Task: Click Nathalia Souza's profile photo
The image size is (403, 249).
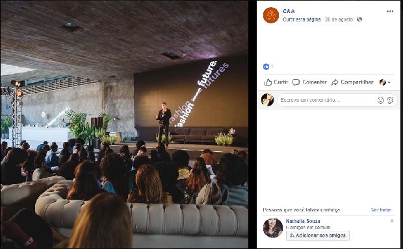Action: click(273, 228)
